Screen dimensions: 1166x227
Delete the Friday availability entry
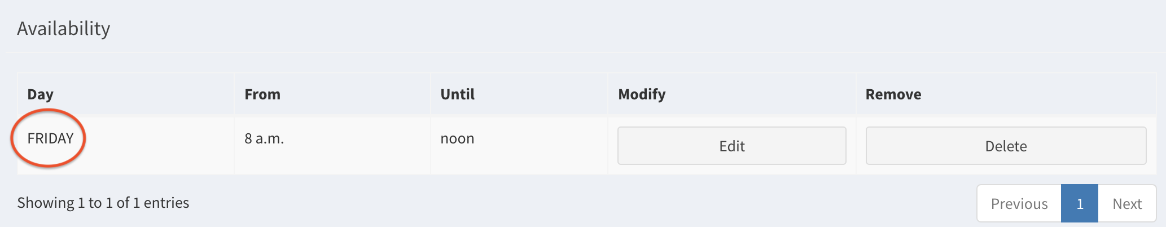(1006, 146)
